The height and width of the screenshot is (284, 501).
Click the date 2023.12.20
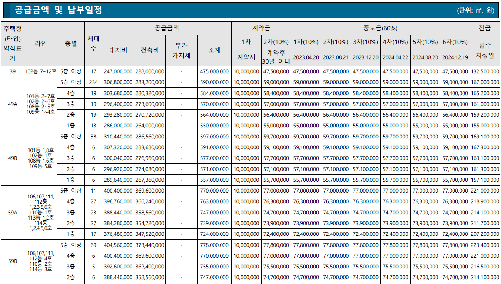pyautogui.click(x=366, y=57)
